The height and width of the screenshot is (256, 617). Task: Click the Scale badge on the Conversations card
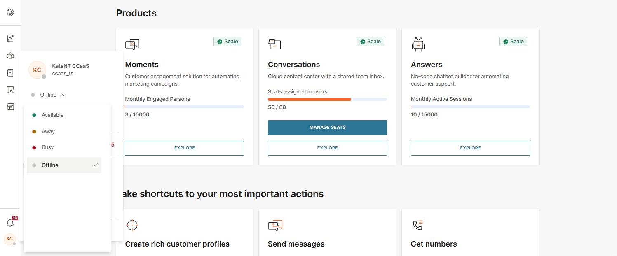tap(370, 41)
